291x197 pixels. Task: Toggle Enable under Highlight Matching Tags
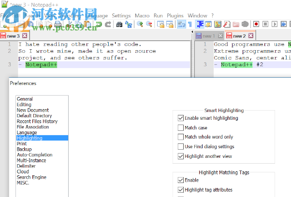(181, 180)
